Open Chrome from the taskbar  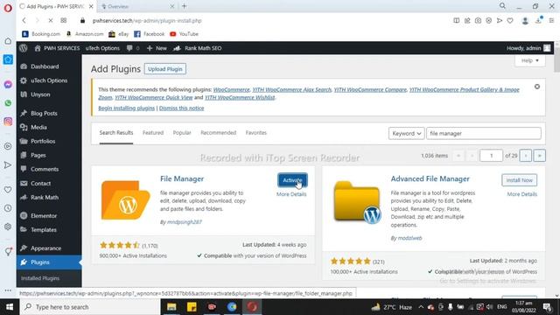pyautogui.click(x=232, y=307)
